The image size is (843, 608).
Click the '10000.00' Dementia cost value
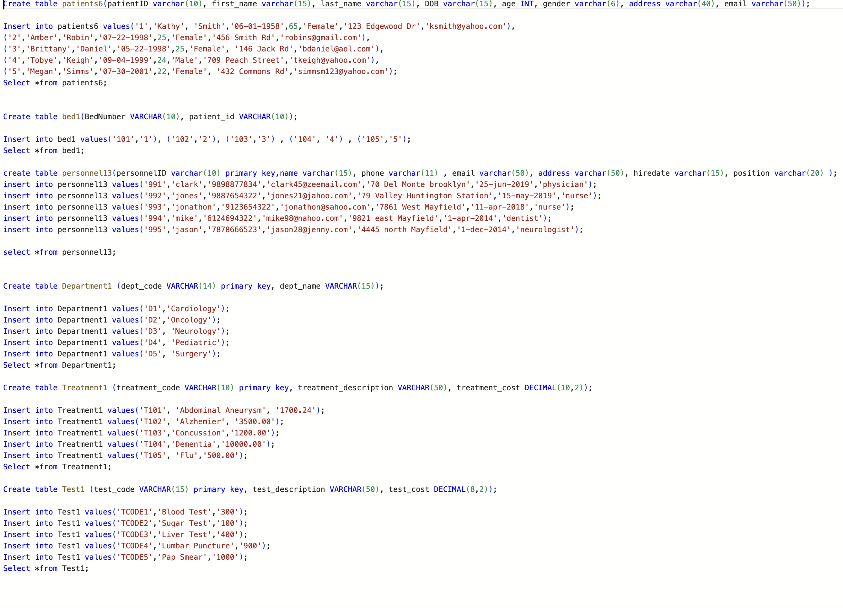[244, 444]
